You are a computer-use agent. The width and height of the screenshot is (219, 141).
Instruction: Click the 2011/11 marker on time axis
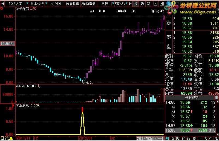pos(23,139)
